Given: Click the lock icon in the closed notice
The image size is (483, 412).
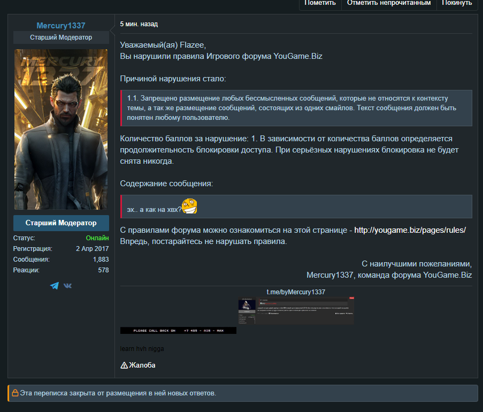Looking at the screenshot, I should point(15,393).
